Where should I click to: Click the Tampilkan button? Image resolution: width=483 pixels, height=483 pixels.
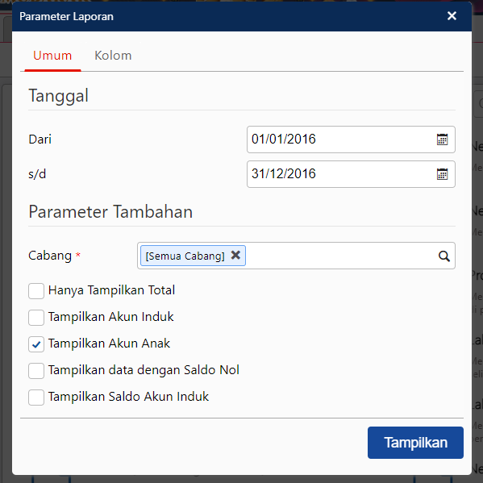tap(415, 443)
